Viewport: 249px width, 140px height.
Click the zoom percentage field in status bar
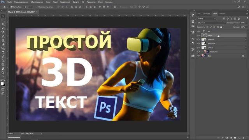tap(10, 133)
